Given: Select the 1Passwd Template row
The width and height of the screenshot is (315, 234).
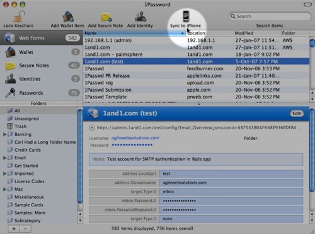Looking at the screenshot, I should (x=196, y=97).
